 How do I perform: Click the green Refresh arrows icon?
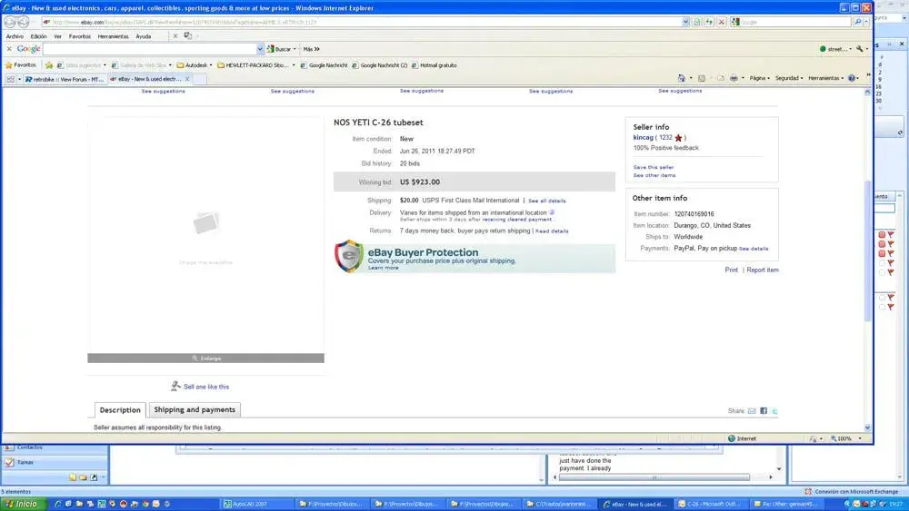click(709, 22)
